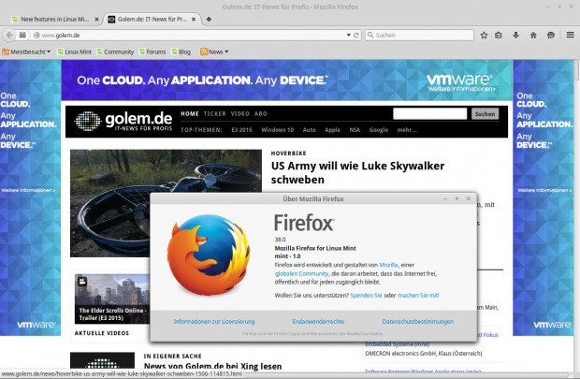Click the Spenden Sie link
The image size is (580, 379).
366,296
